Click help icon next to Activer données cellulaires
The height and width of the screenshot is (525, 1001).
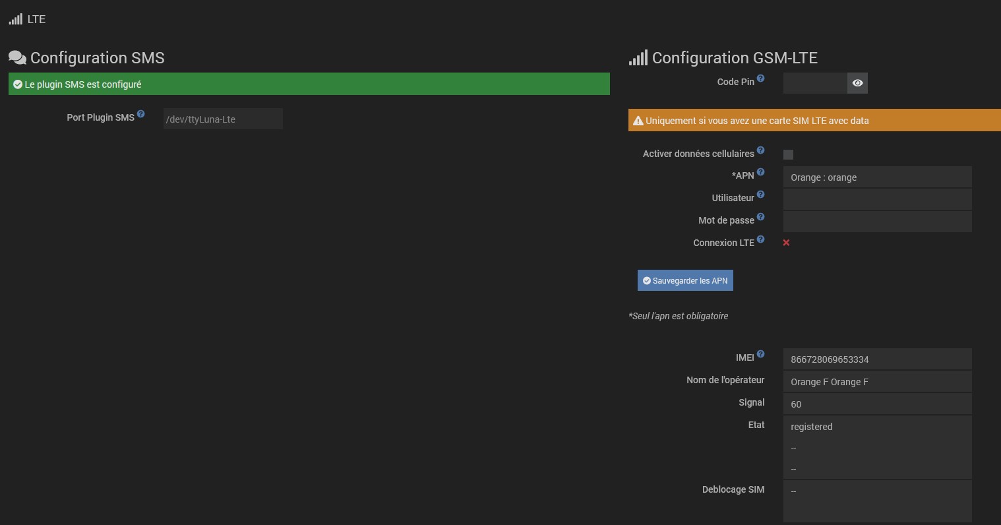[760, 150]
